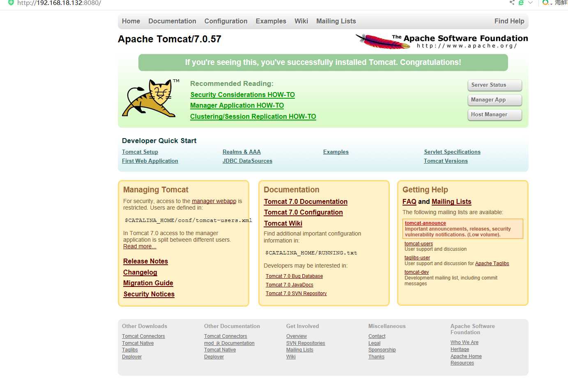
Task: Click the address bar URL field
Action: 59,3
